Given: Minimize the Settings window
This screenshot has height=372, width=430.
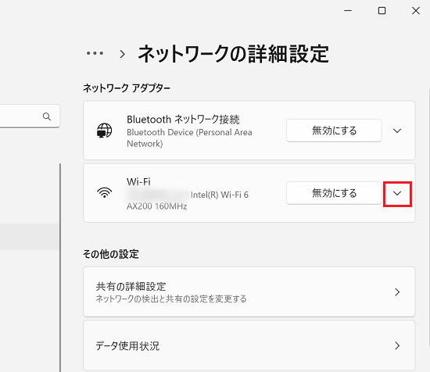Looking at the screenshot, I should click(x=348, y=11).
